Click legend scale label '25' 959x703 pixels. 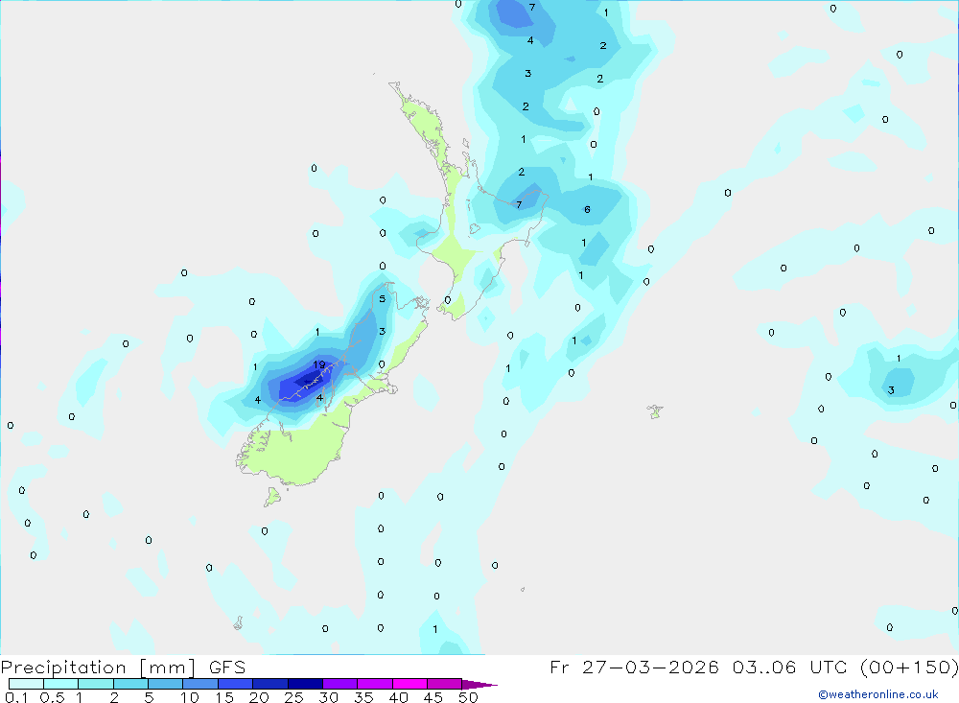click(294, 697)
